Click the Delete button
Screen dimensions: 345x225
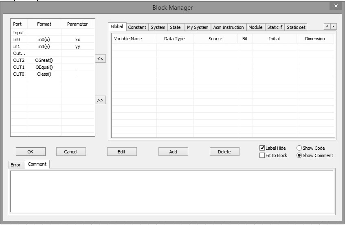(224, 152)
